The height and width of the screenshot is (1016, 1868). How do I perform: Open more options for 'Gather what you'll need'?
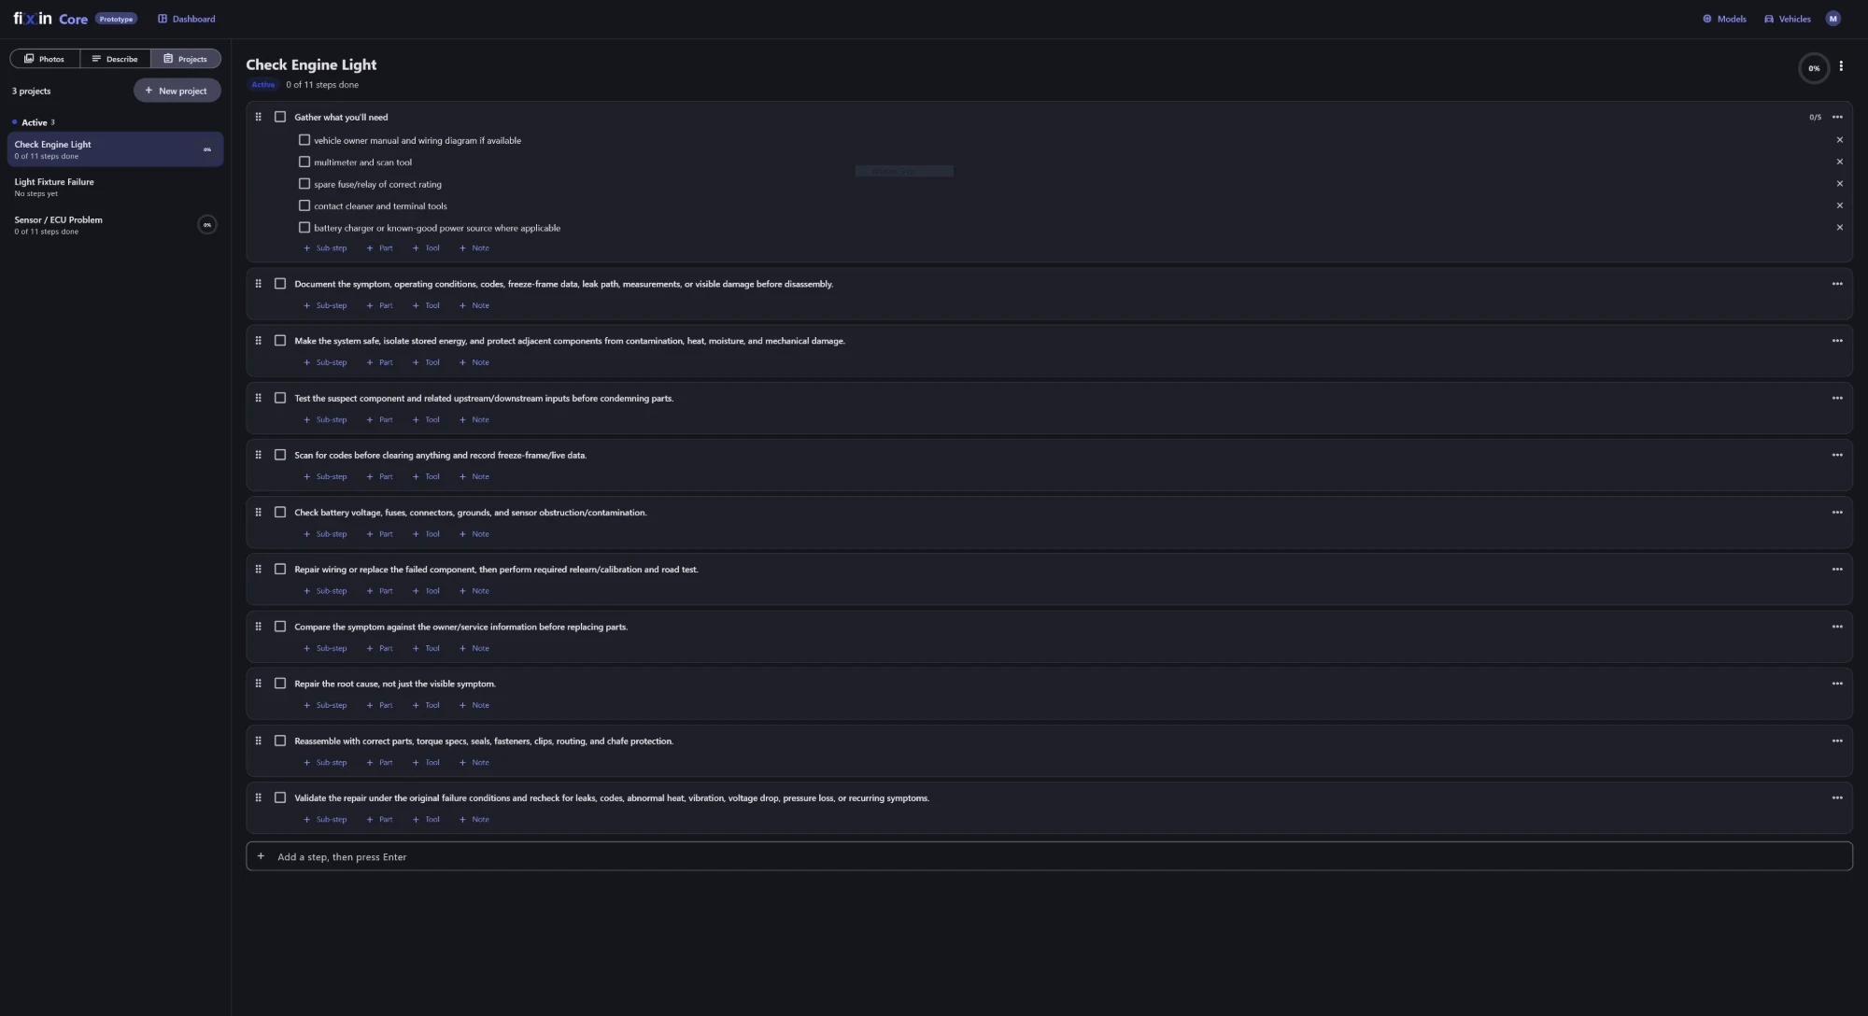click(1837, 117)
